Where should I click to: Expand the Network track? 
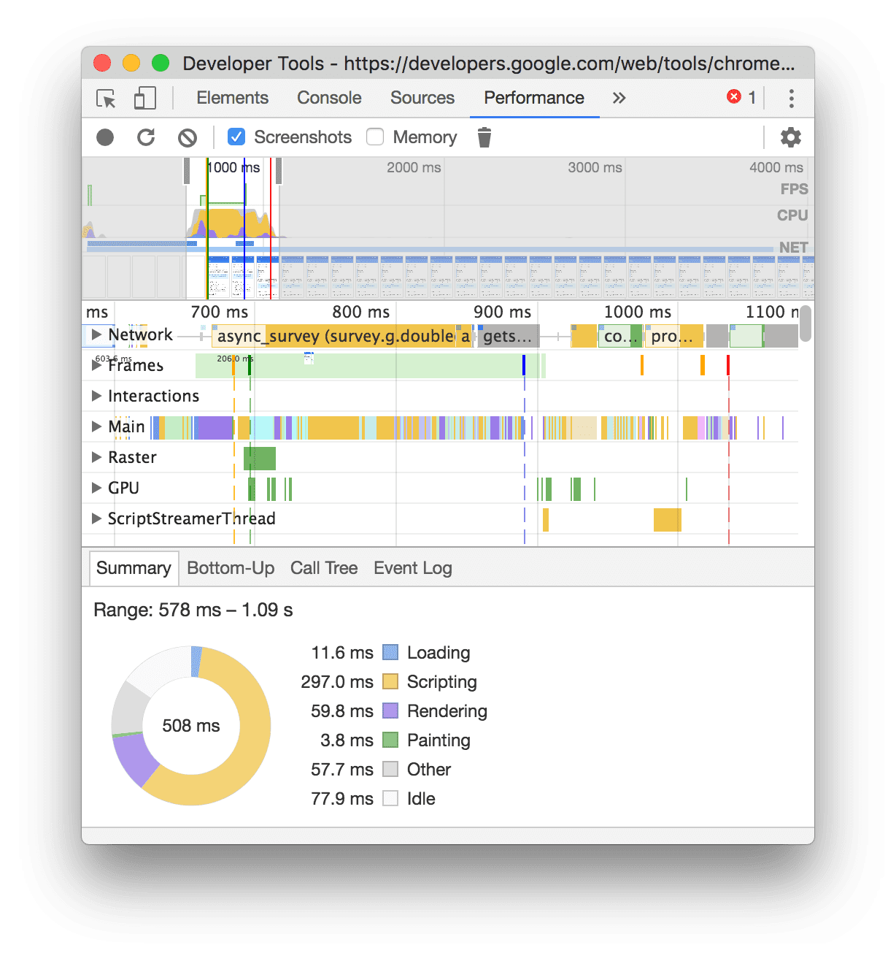tap(96, 334)
